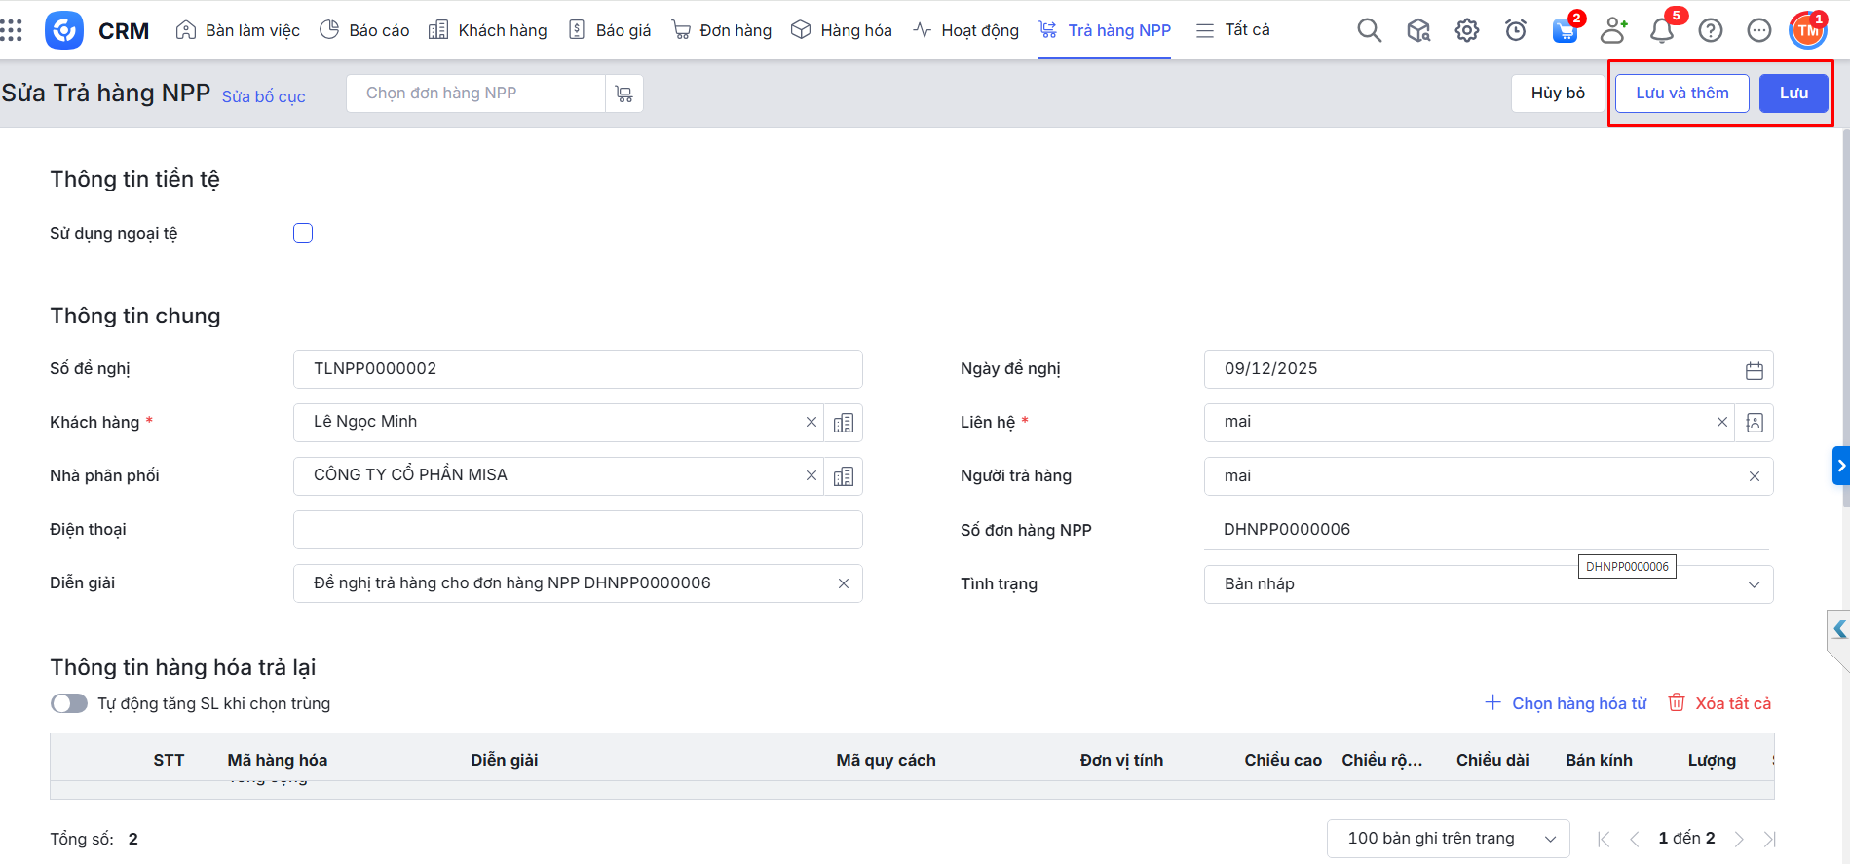Open the app launcher grid icon
Image resolution: width=1850 pixels, height=864 pixels.
[x=12, y=30]
